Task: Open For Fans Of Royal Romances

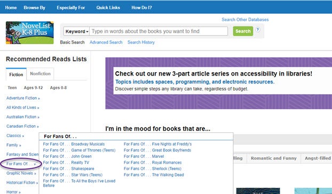Action: (153, 163)
